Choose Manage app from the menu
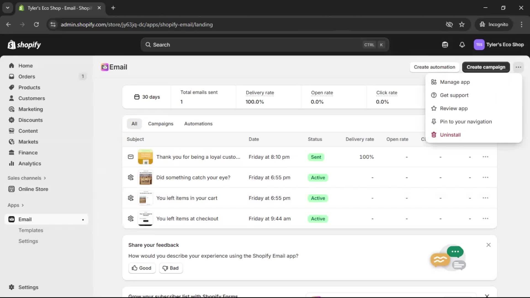Viewport: 530px width, 298px height. 474,82
